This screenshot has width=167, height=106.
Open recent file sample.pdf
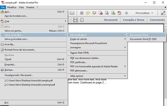point(34,80)
